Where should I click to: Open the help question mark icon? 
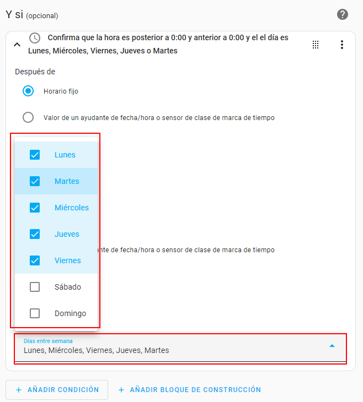point(342,14)
